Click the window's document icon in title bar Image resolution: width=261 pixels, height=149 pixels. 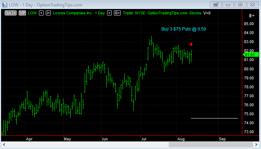pos(4,4)
